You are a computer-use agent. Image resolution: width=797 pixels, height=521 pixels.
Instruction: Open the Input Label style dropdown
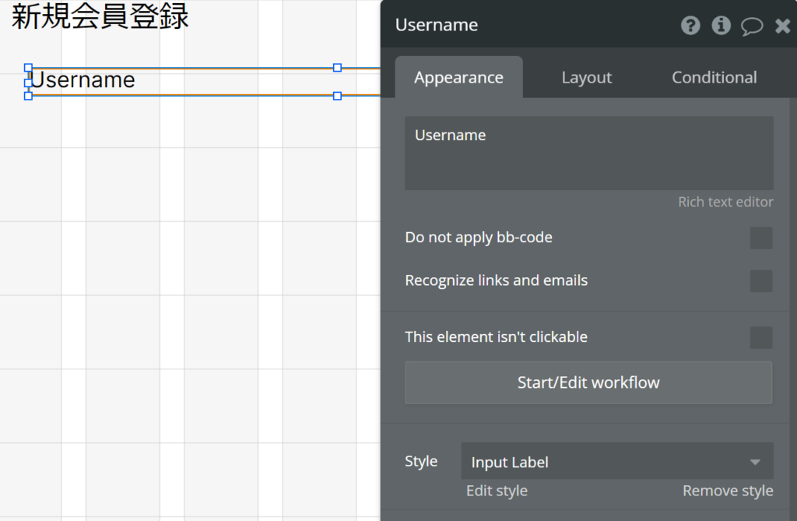(x=617, y=461)
